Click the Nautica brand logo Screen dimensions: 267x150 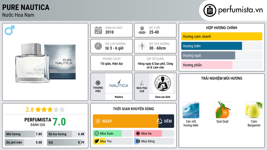pos(119,83)
